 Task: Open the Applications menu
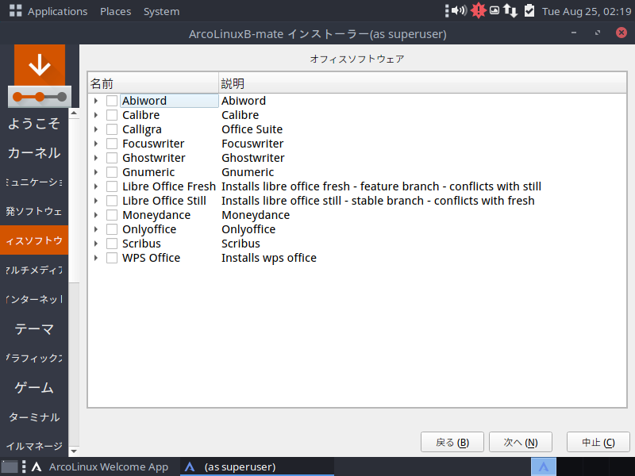(x=57, y=11)
